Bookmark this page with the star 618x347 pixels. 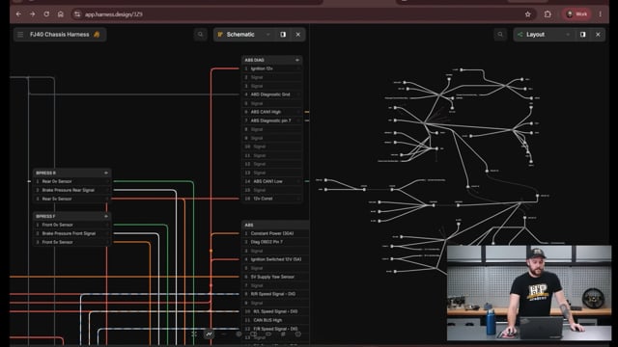528,14
